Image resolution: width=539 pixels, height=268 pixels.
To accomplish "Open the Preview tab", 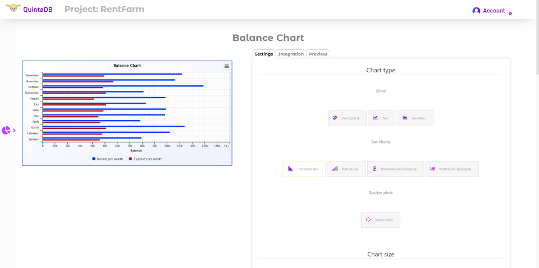I will pyautogui.click(x=318, y=54).
